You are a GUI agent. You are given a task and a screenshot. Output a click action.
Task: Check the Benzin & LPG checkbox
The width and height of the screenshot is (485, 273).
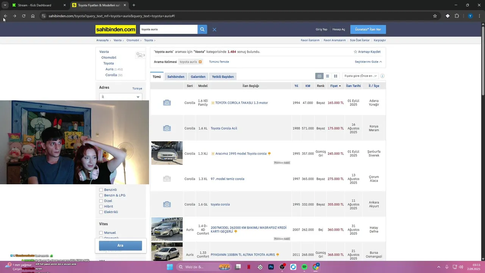click(x=101, y=195)
